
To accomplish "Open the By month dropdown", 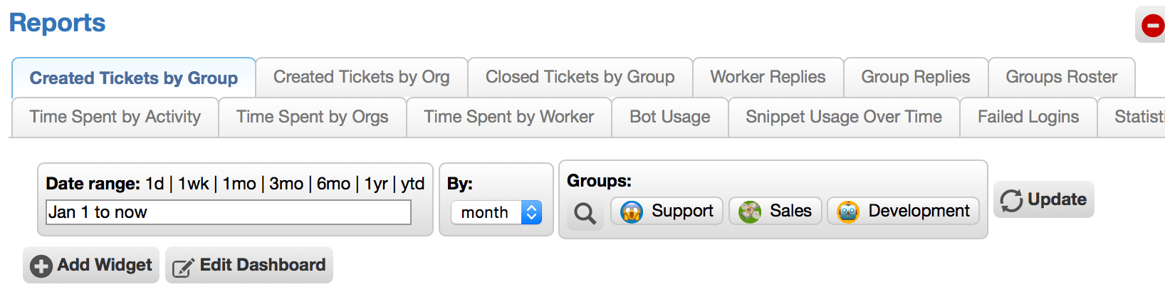I will point(496,212).
